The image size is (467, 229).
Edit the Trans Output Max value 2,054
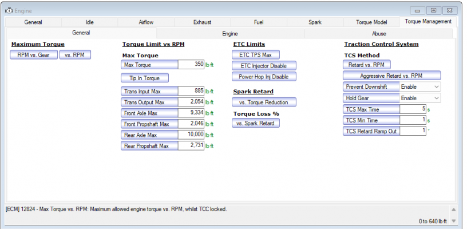point(191,102)
